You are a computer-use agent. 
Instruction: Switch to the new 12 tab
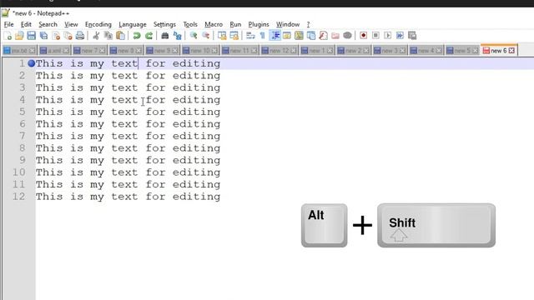point(280,50)
